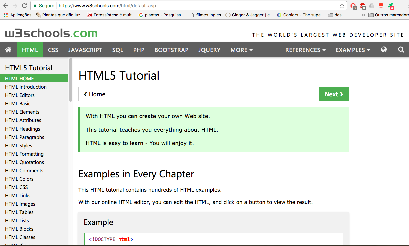Viewport: 409px width, 246px height.
Task: Open HTML Quotations in the sidebar
Action: click(x=34, y=162)
